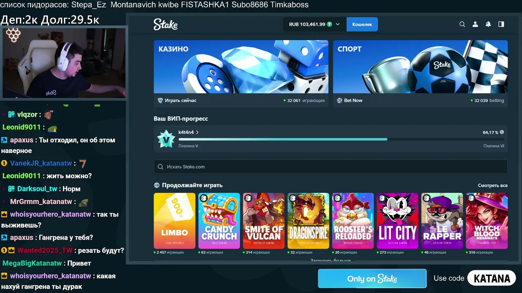Screen dimensions: 522x293
Task: Click the Stake logo in the header
Action: pos(165,24)
